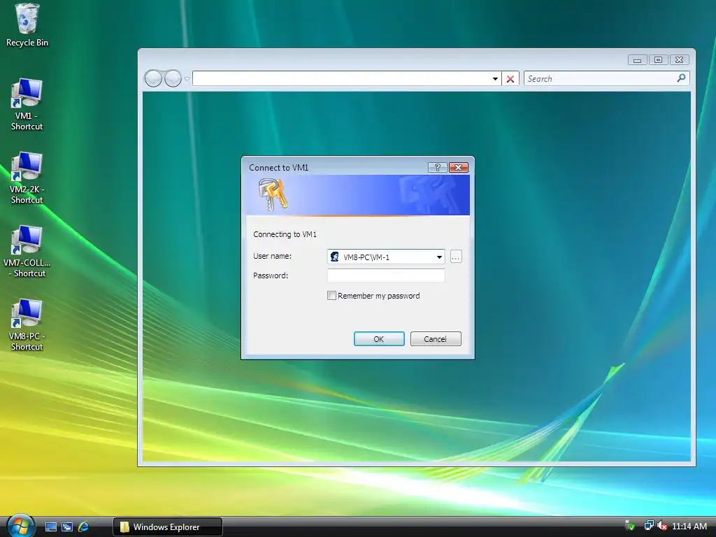The image size is (716, 537).
Task: Expand the User name dropdown arrow
Action: click(x=439, y=257)
